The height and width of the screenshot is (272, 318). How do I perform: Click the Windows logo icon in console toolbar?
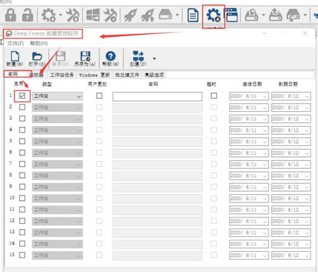coord(93,15)
